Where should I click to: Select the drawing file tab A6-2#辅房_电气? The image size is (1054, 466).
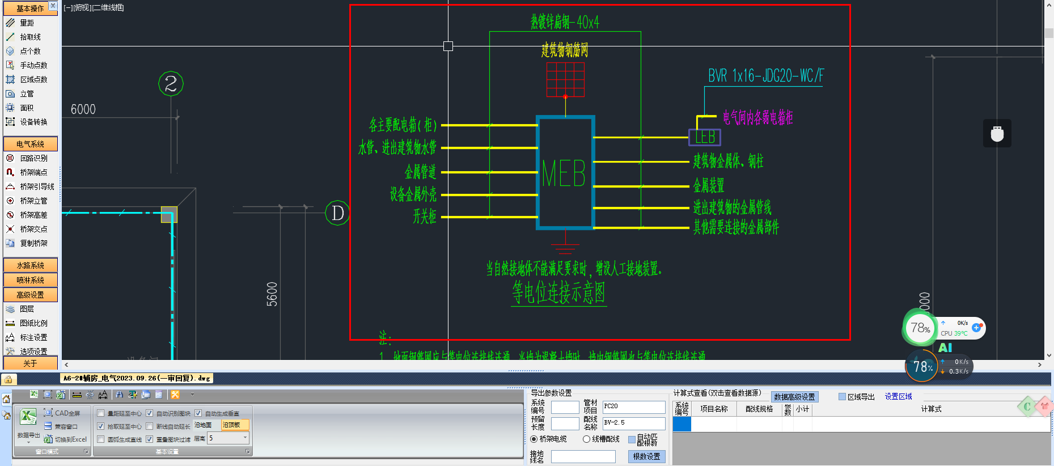[x=137, y=378]
